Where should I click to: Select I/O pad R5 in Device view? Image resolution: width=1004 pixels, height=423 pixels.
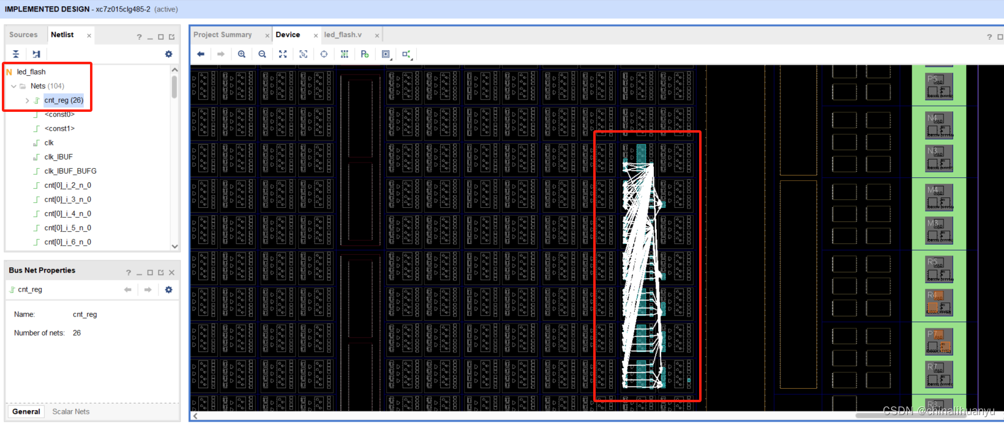click(938, 268)
